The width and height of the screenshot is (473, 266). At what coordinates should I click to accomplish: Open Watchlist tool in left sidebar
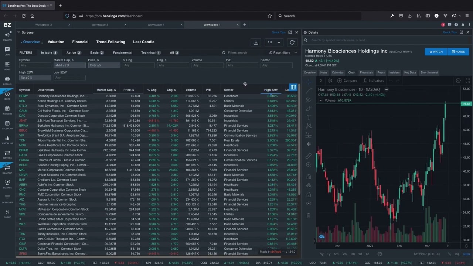[x=7, y=140]
